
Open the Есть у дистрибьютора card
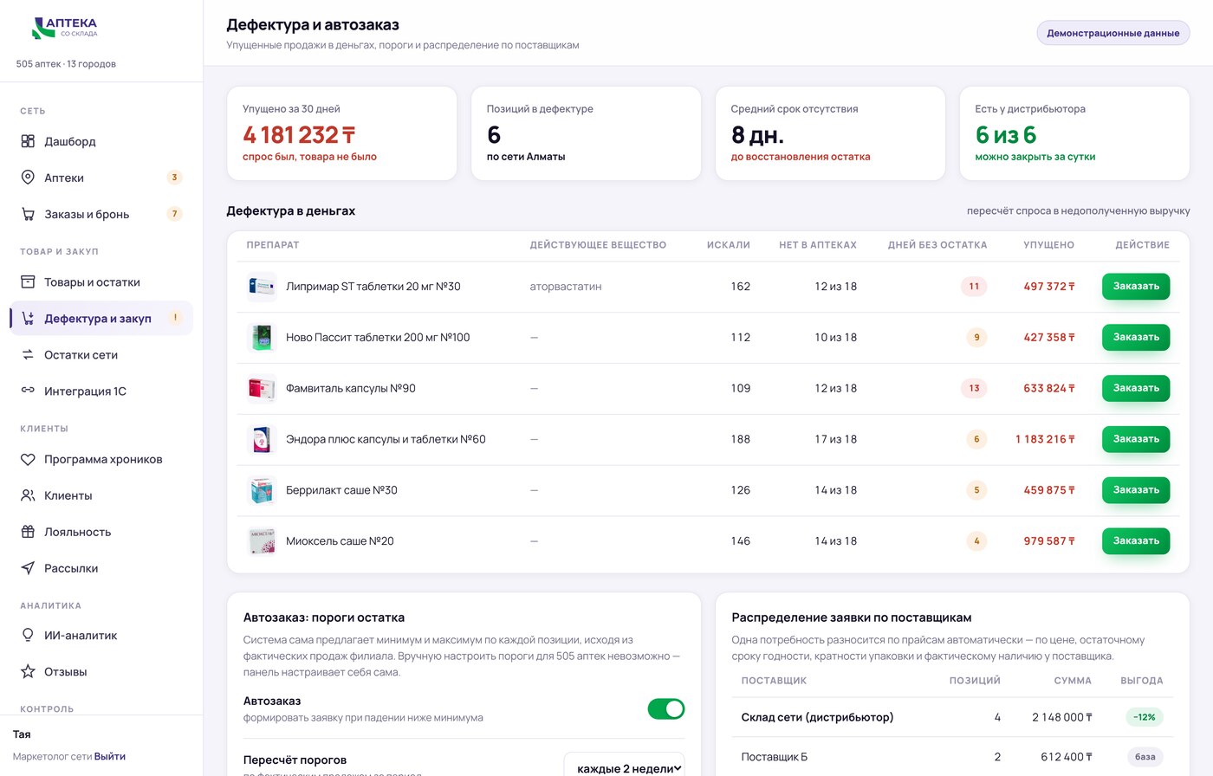[x=1074, y=133]
